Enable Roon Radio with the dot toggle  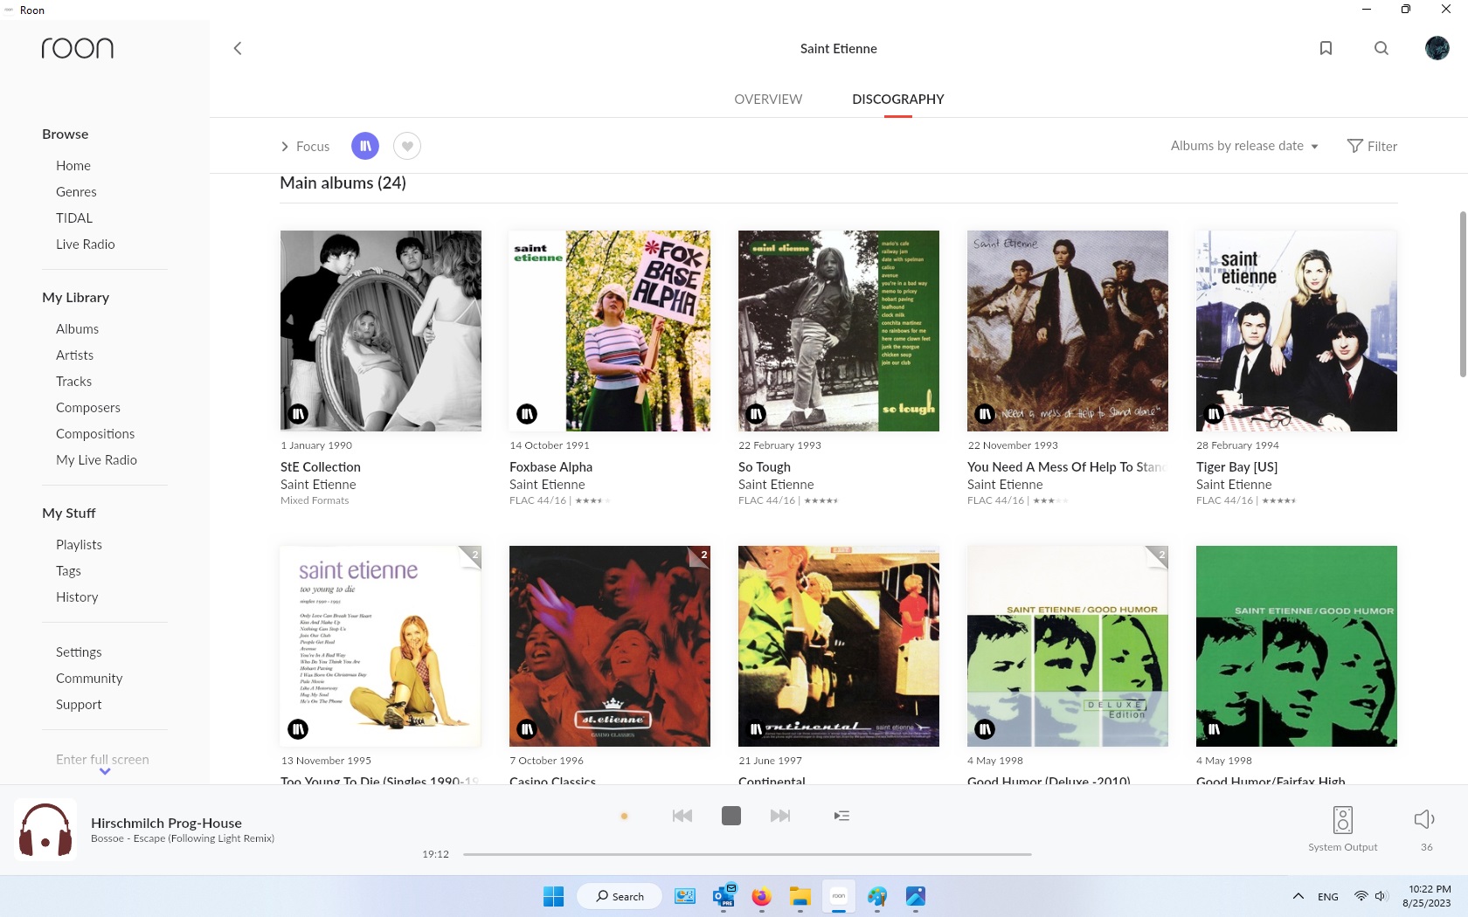point(624,815)
